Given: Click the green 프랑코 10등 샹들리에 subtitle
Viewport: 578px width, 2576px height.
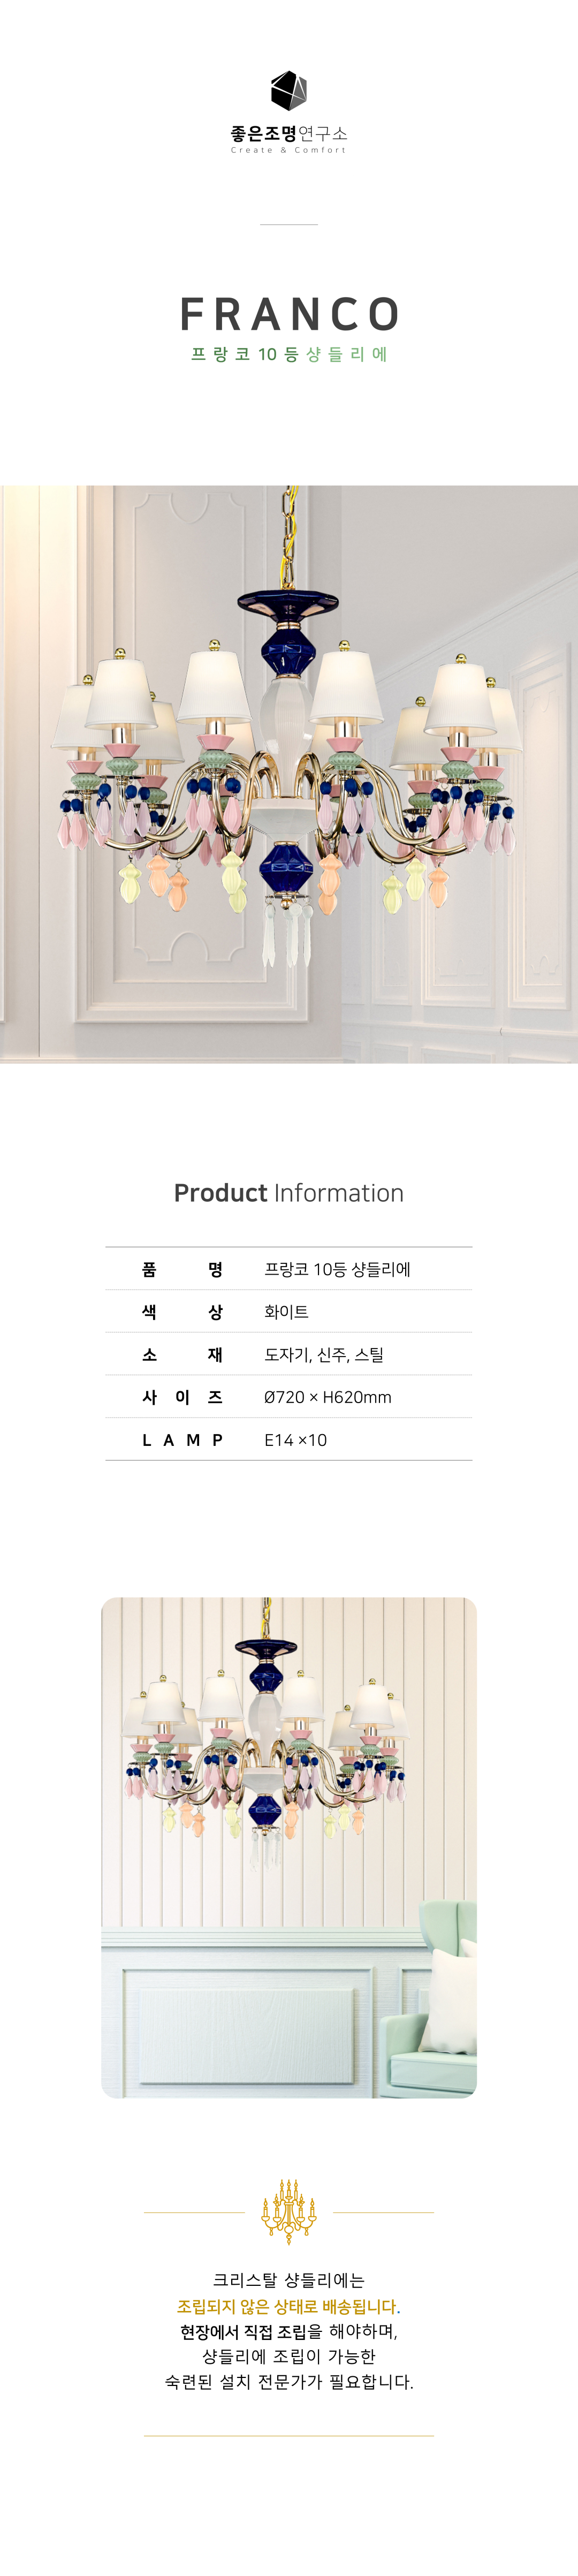Looking at the screenshot, I should [289, 354].
